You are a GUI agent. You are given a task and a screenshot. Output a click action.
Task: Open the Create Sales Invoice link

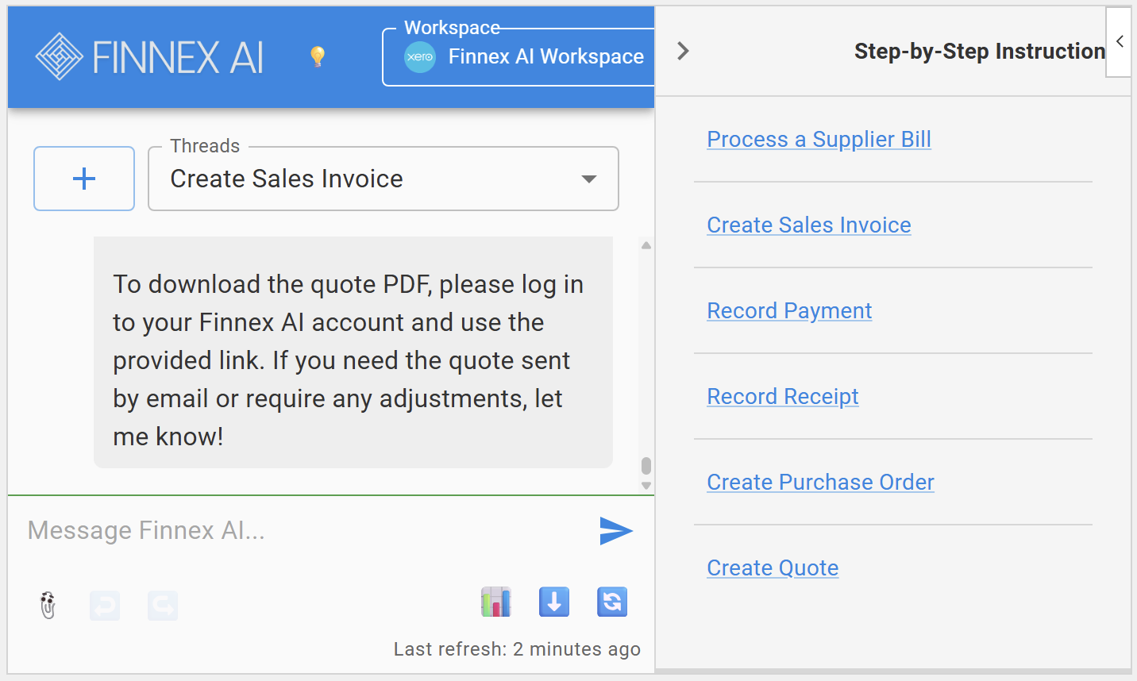pyautogui.click(x=809, y=225)
